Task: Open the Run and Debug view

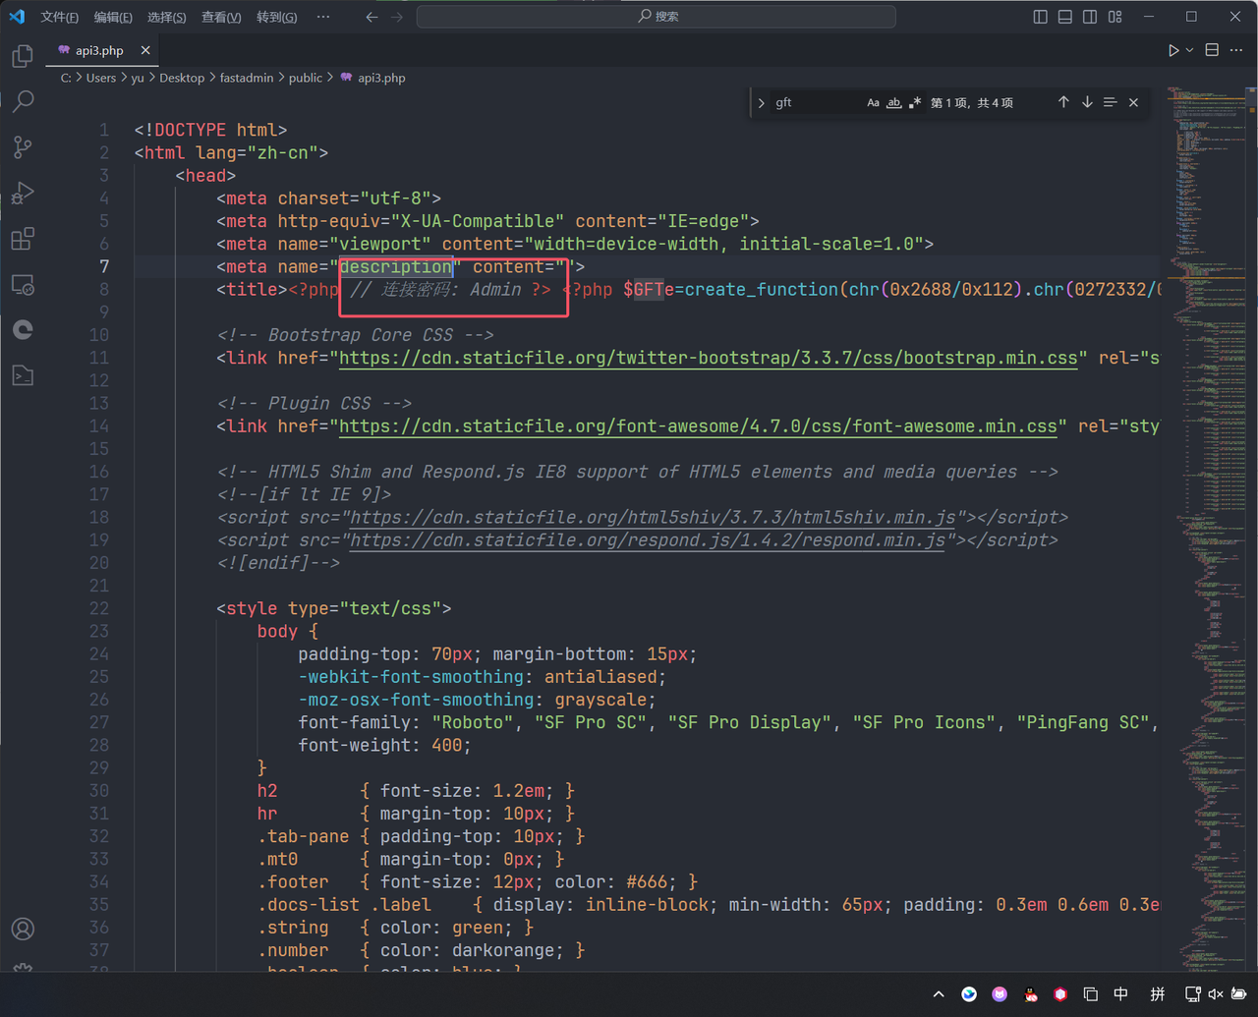Action: click(23, 193)
